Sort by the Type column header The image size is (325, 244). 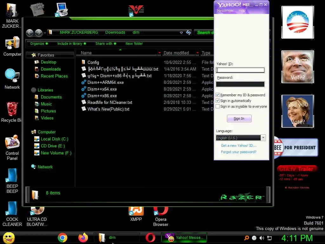pos(206,53)
